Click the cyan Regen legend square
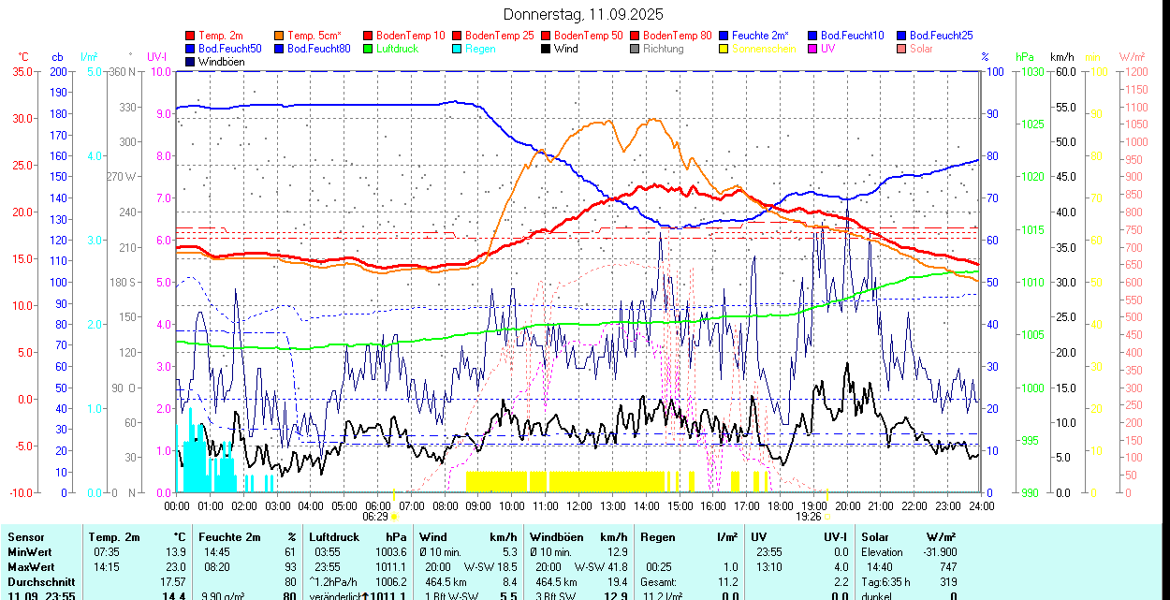The height and width of the screenshot is (600, 1170). click(457, 49)
